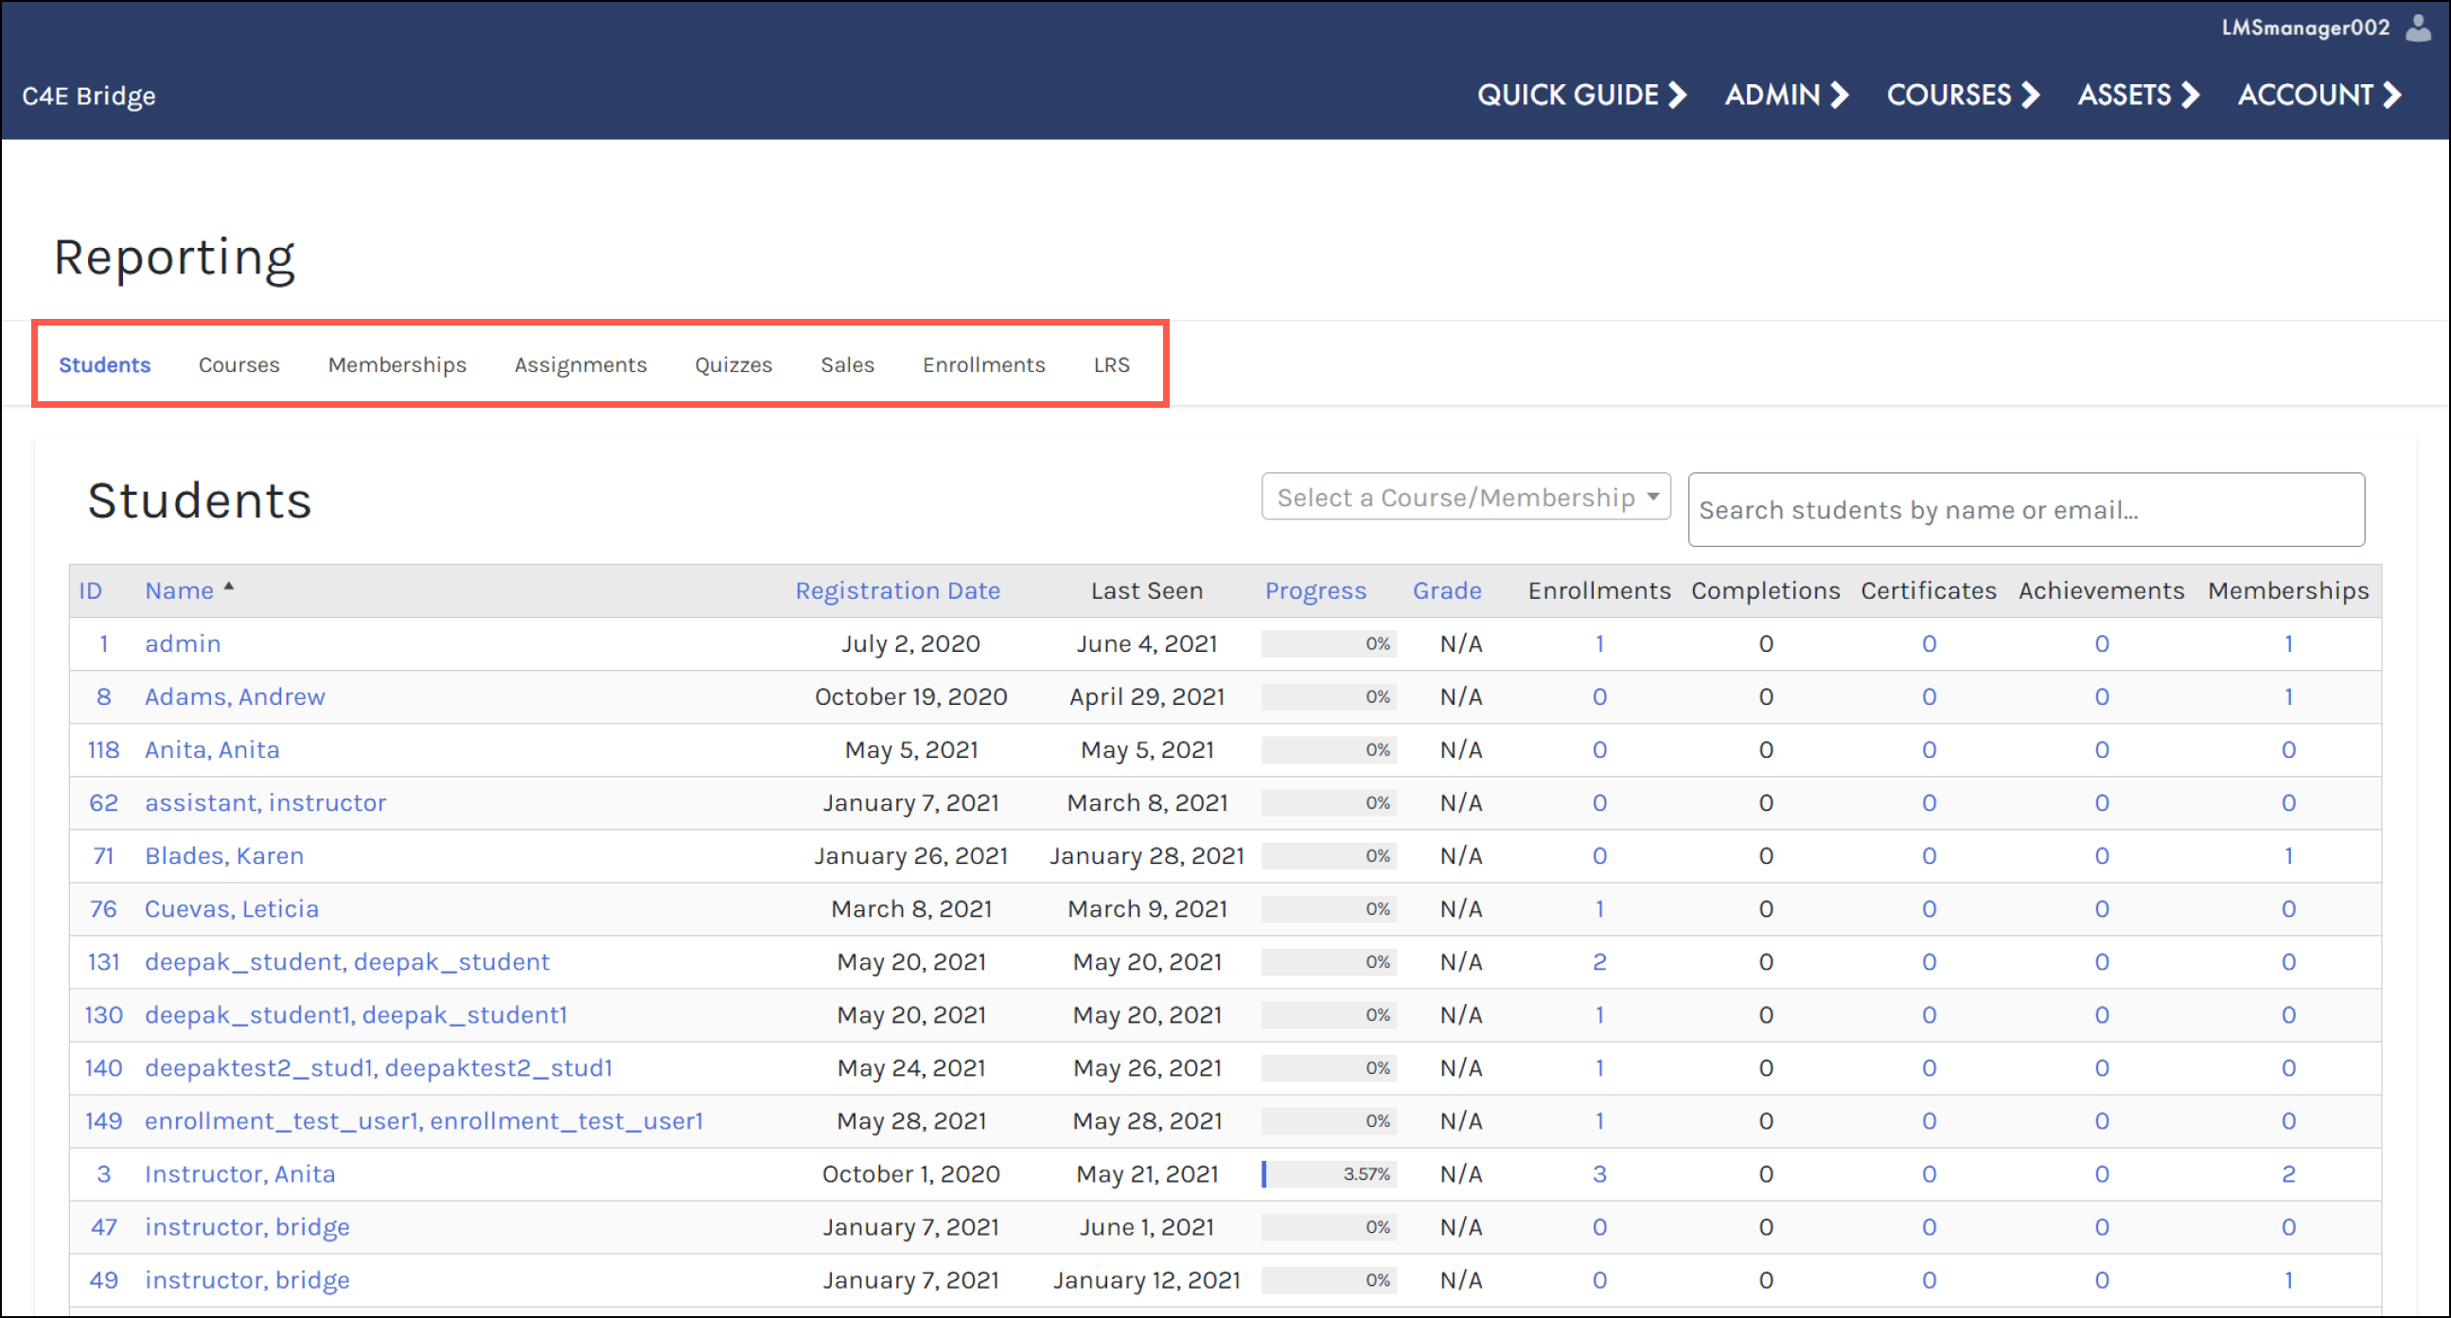This screenshot has height=1318, width=2451.
Task: Open the COURSES menu
Action: point(1963,96)
